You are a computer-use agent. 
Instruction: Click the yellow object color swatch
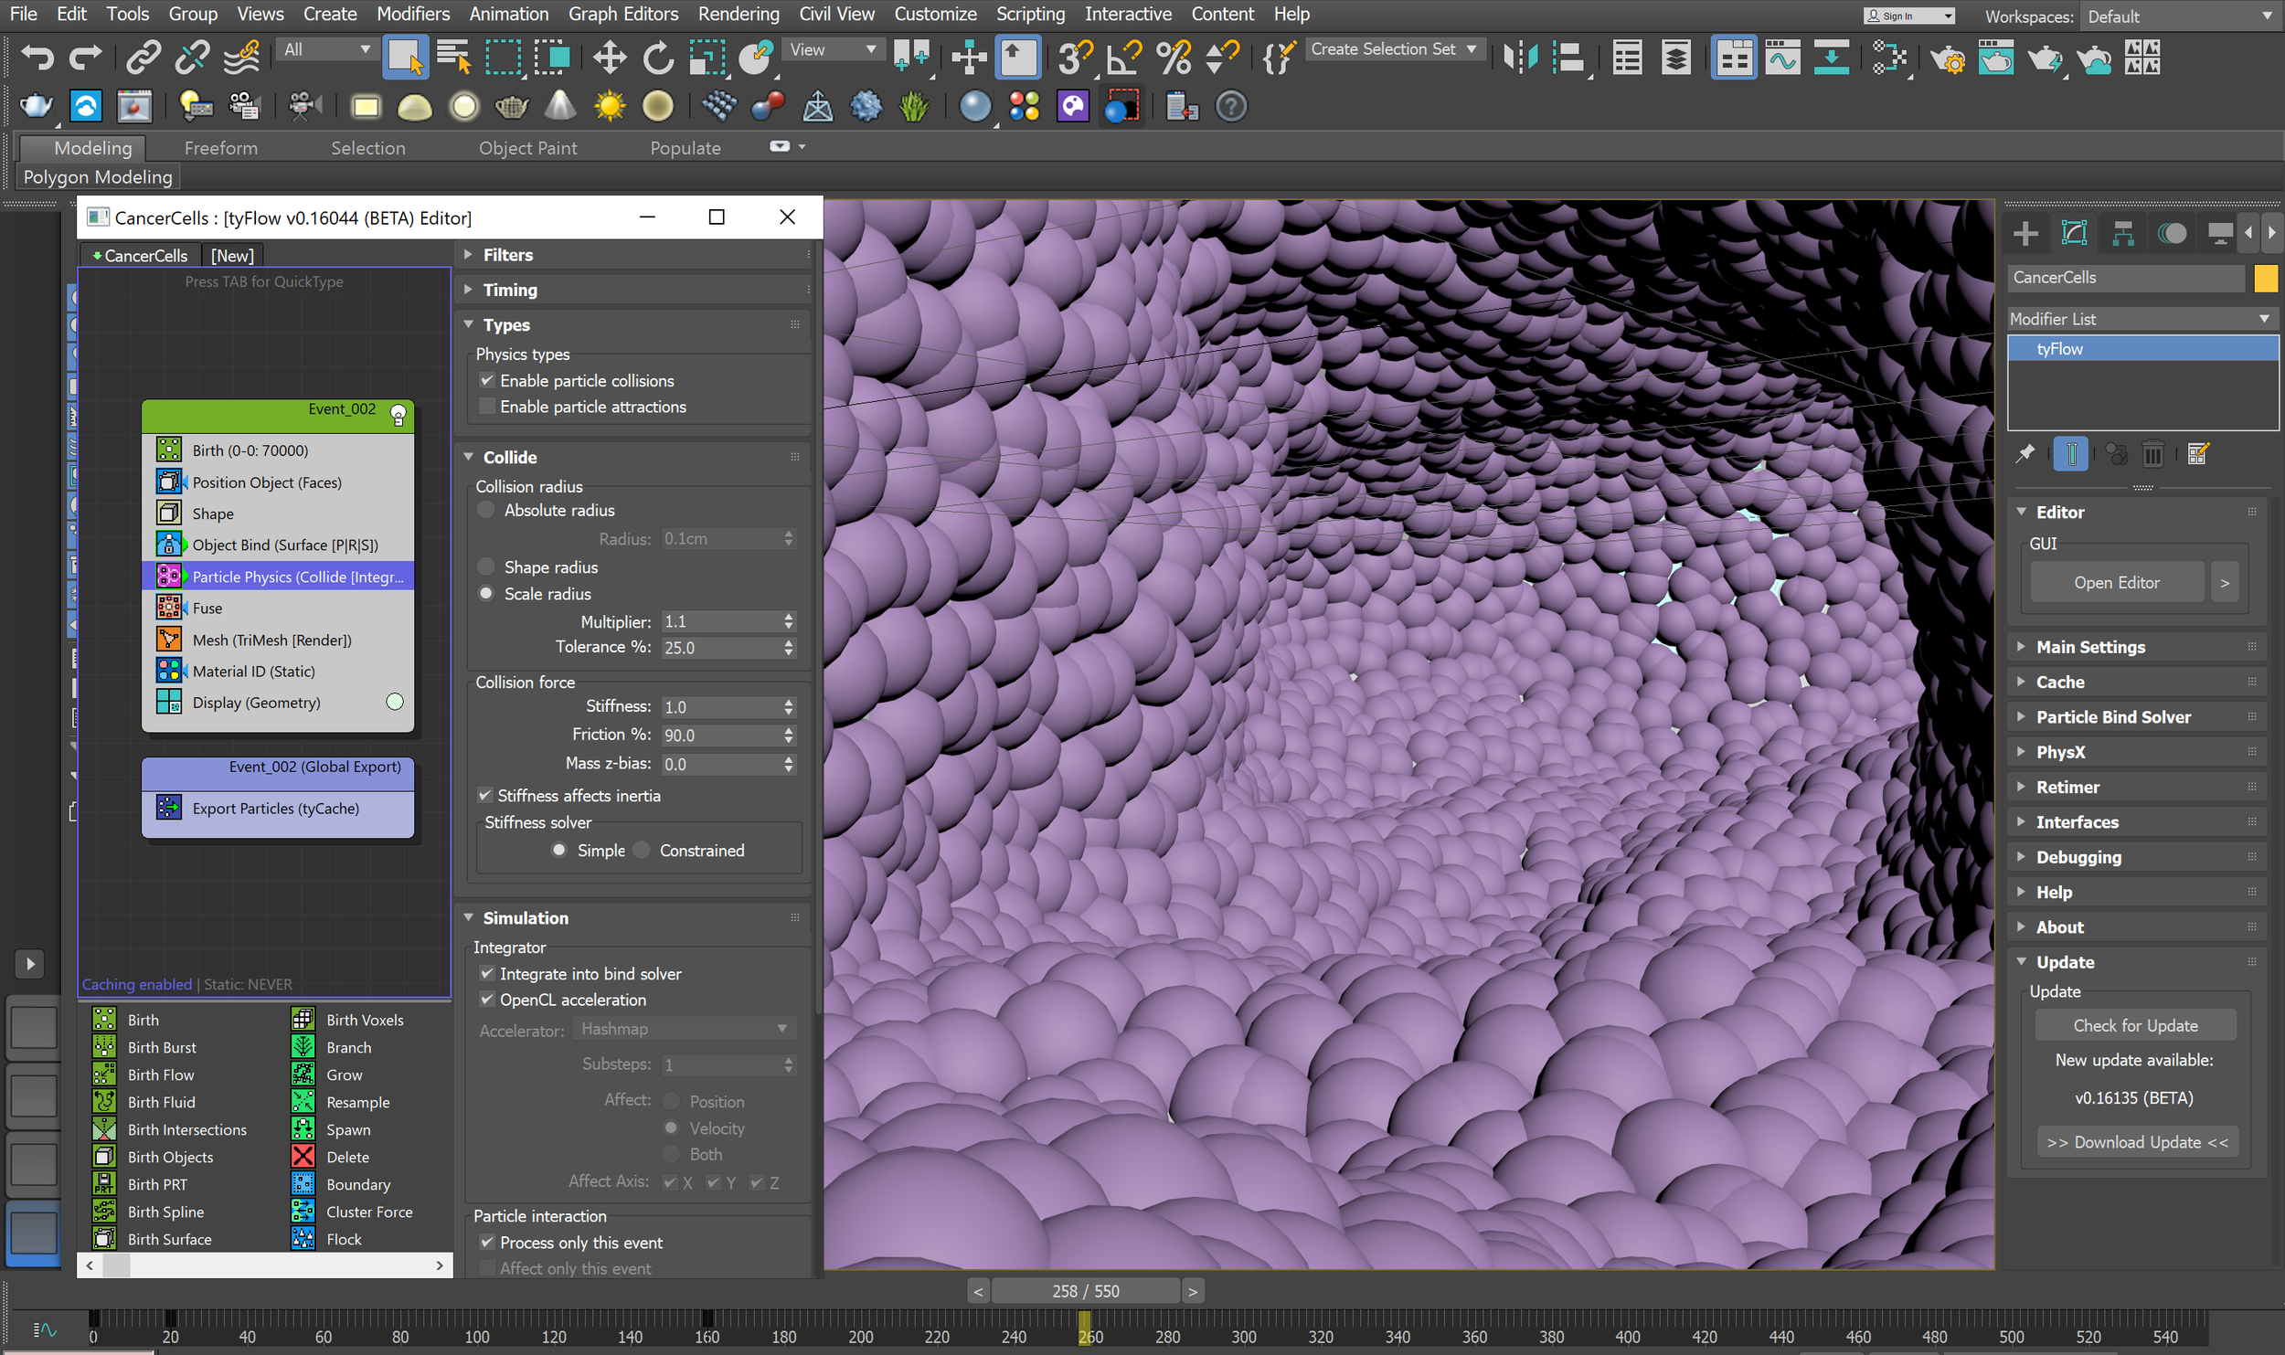tap(2265, 278)
